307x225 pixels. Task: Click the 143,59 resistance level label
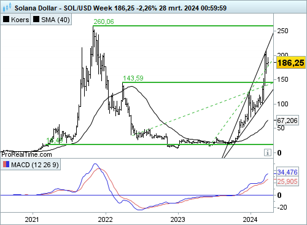point(133,78)
